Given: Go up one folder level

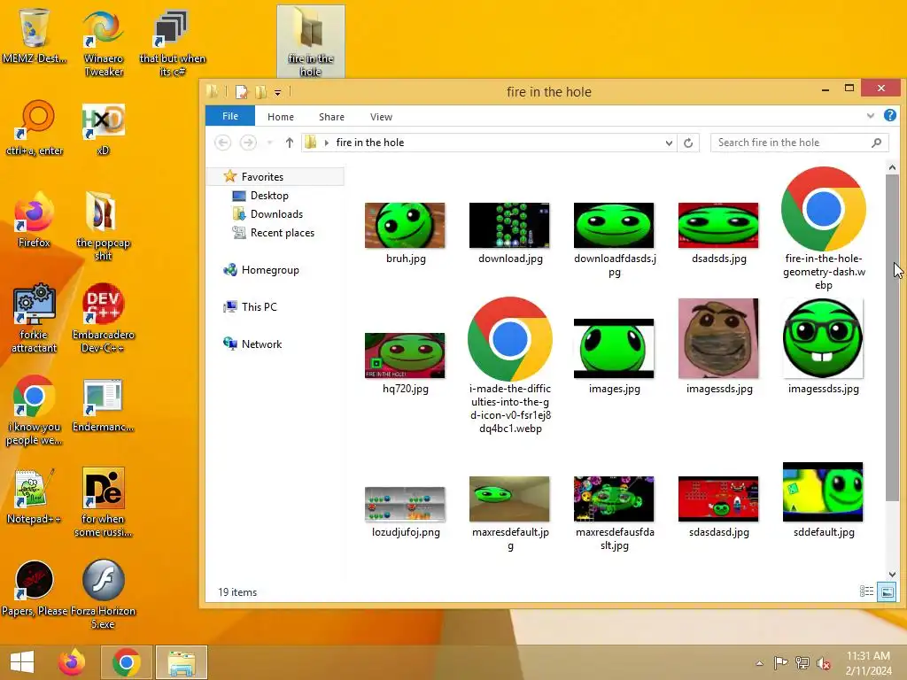Looking at the screenshot, I should point(290,143).
